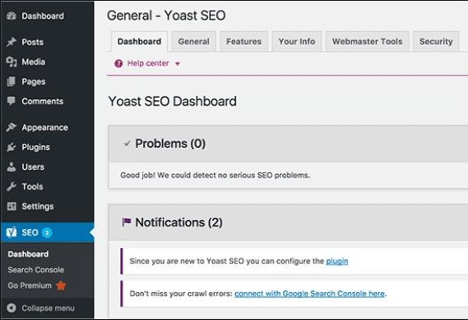The width and height of the screenshot is (468, 320).
Task: Click the 'Don't miss your crawl errors' notification
Action: [x=294, y=294]
